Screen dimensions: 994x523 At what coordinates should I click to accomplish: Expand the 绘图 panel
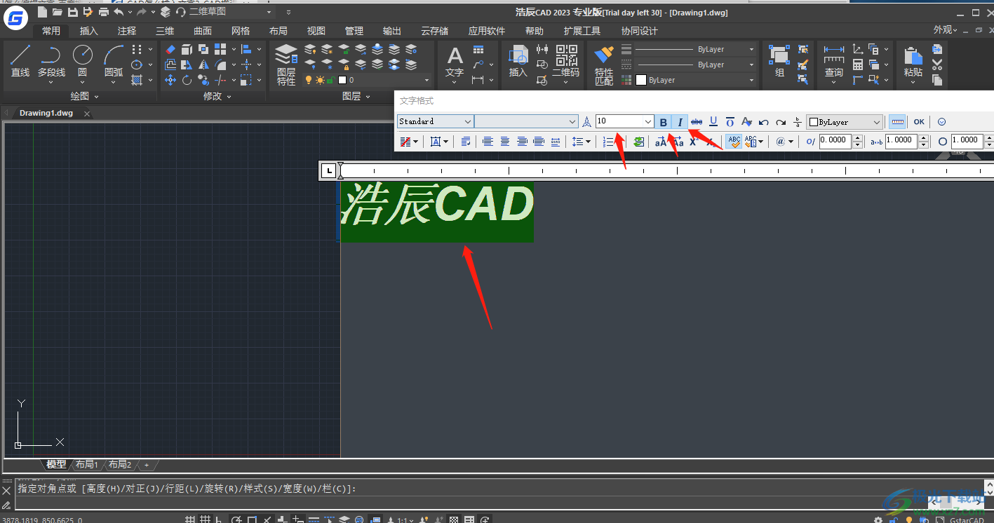click(x=85, y=96)
